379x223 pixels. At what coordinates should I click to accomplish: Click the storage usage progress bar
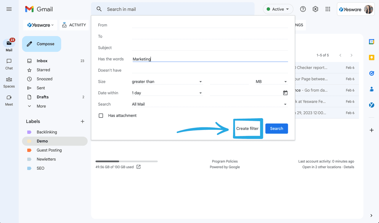coord(126,161)
